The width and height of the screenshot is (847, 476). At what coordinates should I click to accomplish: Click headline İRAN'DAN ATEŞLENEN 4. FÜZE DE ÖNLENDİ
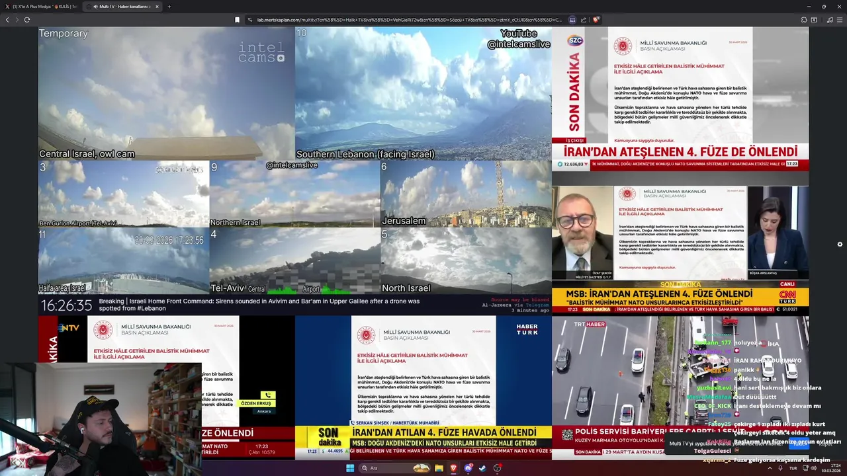(681, 151)
